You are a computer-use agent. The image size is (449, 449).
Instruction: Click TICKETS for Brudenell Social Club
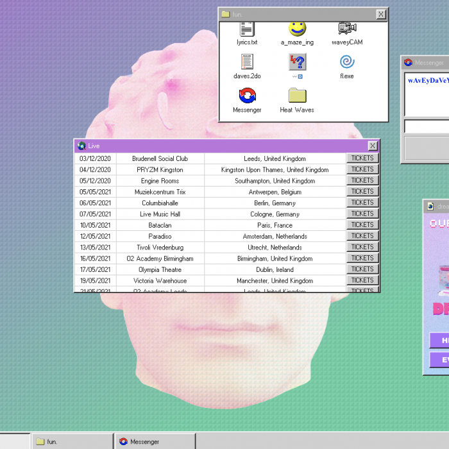coord(362,158)
